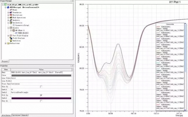Pin the Properties panel

coord(71,66)
